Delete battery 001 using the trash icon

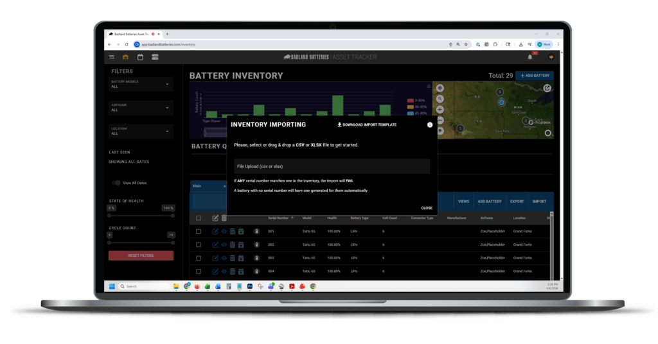tap(233, 231)
